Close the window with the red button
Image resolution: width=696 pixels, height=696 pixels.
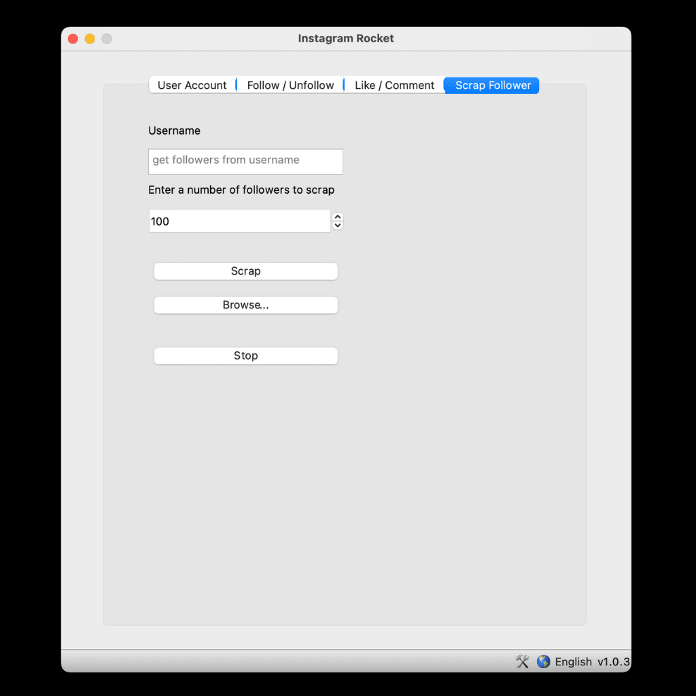[x=73, y=39]
